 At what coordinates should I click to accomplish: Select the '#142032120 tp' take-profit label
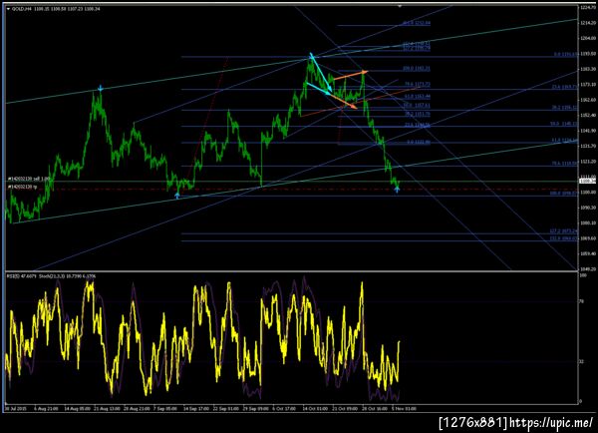tap(23, 187)
